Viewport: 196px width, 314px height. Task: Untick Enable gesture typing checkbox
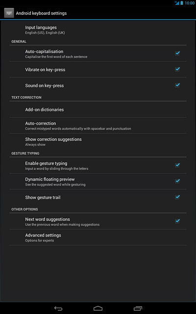coord(177,165)
